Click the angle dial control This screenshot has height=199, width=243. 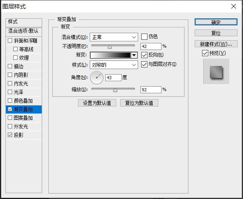97,78
